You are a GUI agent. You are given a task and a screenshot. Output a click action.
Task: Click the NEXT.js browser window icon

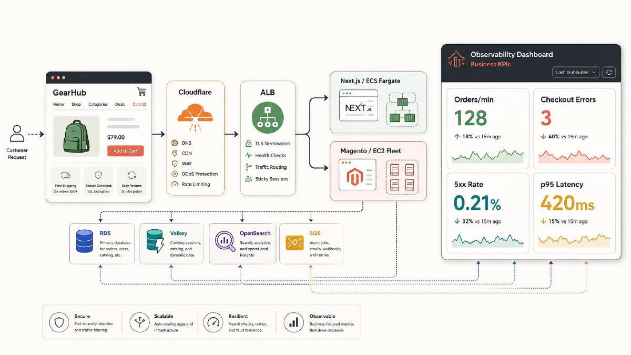pyautogui.click(x=359, y=106)
